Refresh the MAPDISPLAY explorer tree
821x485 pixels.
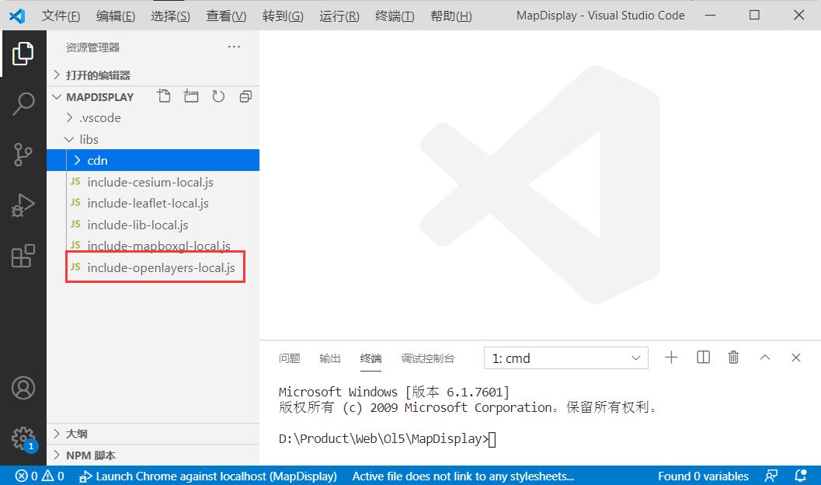(x=218, y=96)
